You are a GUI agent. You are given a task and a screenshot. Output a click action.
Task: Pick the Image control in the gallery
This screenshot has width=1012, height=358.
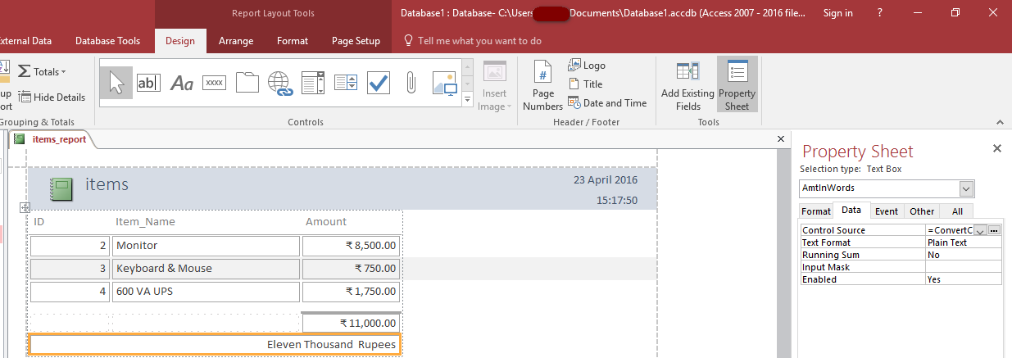point(444,83)
